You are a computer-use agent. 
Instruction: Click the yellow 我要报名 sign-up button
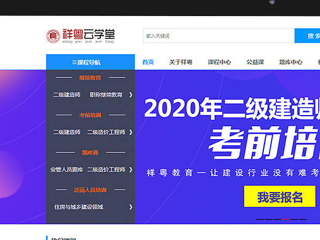pos(279,196)
